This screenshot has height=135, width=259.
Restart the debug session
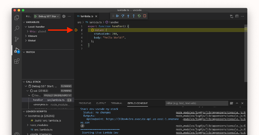tap(139, 16)
